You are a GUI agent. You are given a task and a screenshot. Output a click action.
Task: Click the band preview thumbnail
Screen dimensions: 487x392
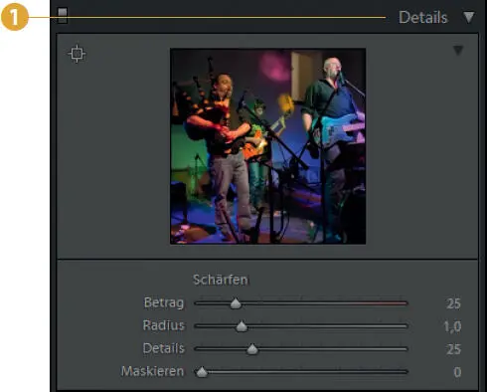pyautogui.click(x=267, y=146)
